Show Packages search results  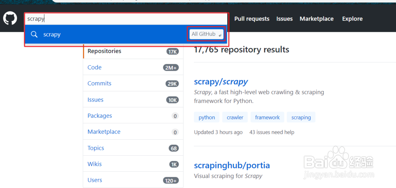pos(133,116)
